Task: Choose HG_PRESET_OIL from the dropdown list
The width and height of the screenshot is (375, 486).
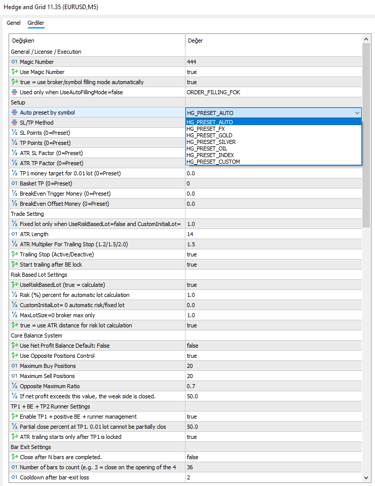Action: 273,148
